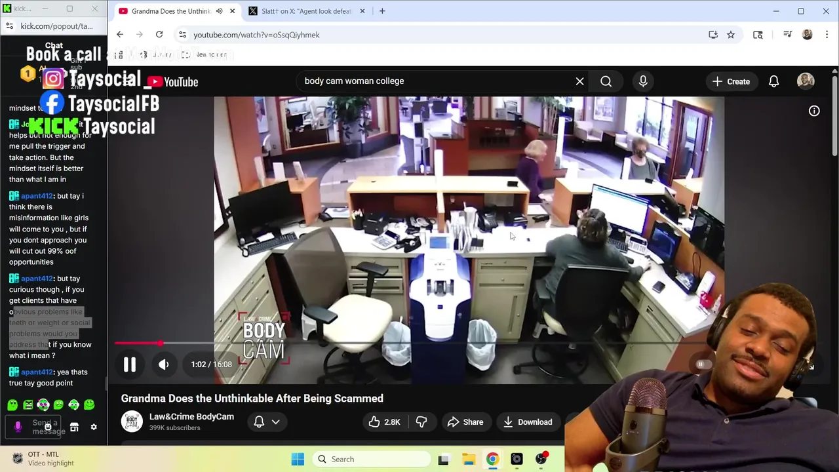The width and height of the screenshot is (839, 472).
Task: Open Kick chat settings gear
Action: 94,427
